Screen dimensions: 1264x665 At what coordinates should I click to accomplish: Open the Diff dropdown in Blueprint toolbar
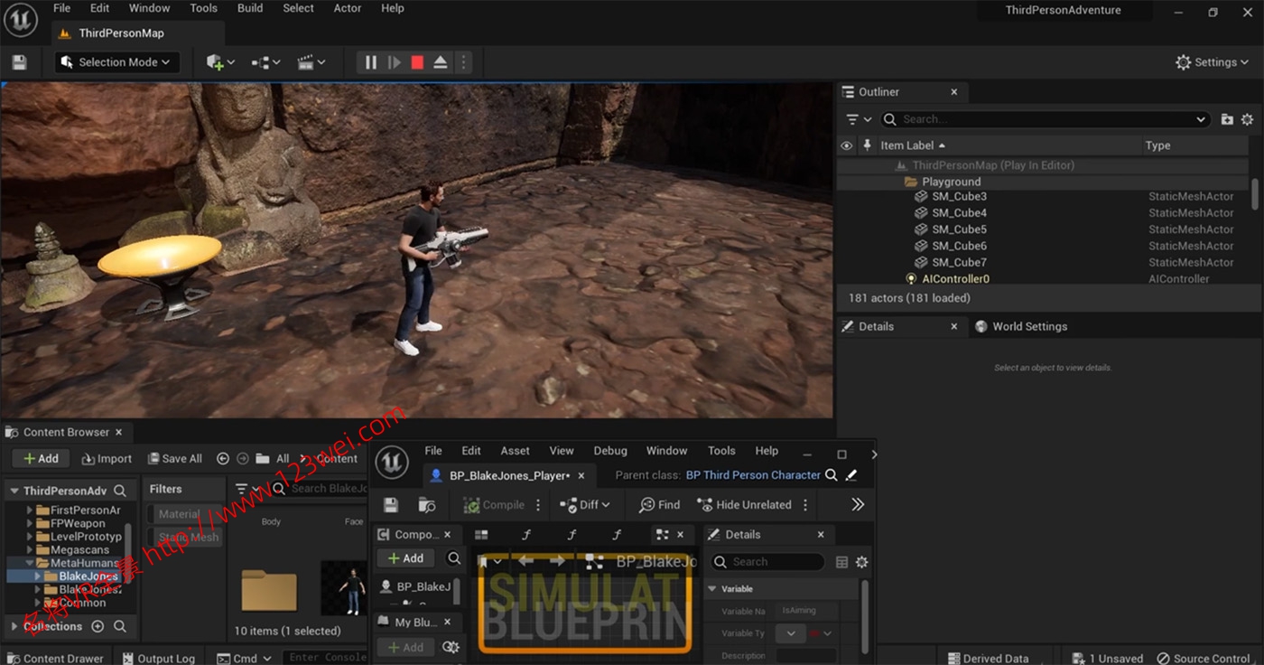(586, 504)
